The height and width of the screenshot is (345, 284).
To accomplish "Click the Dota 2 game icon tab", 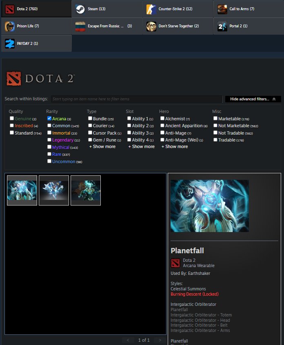I will tap(10, 9).
